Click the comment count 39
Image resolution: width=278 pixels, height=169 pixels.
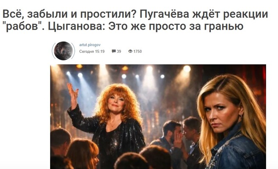coord(119,52)
